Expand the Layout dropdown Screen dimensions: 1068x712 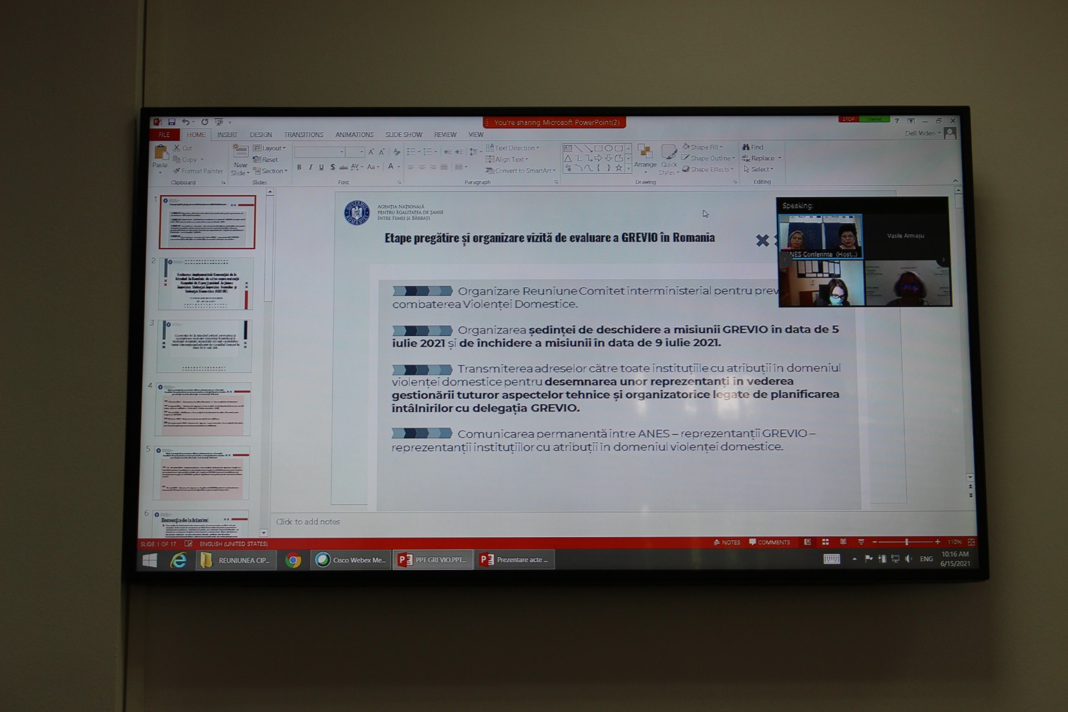(x=270, y=148)
